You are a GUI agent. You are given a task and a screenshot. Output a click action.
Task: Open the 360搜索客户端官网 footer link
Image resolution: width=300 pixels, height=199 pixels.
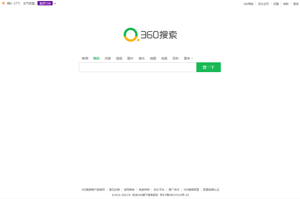[93, 190]
